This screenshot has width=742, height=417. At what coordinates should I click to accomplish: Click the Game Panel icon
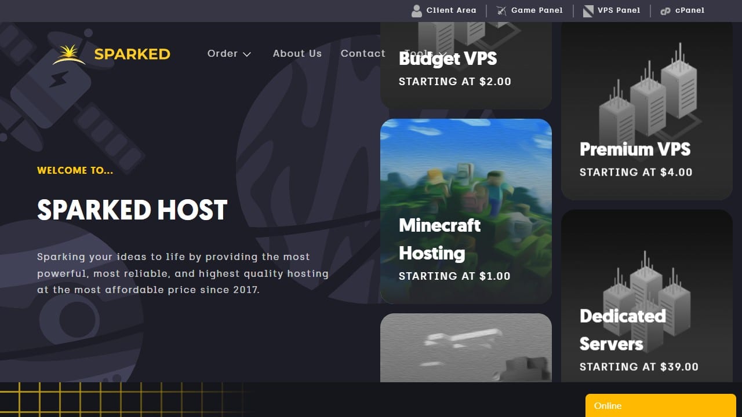point(501,10)
